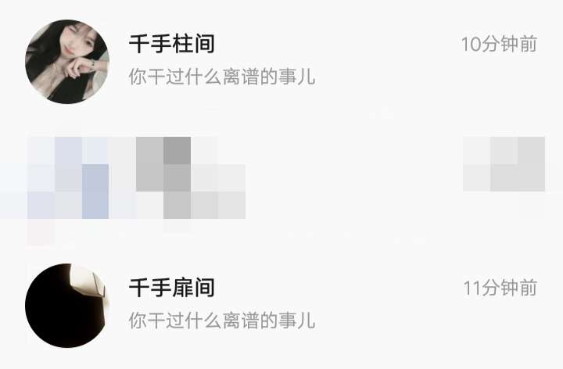Open the message preview under 千手扉间

[x=222, y=321]
